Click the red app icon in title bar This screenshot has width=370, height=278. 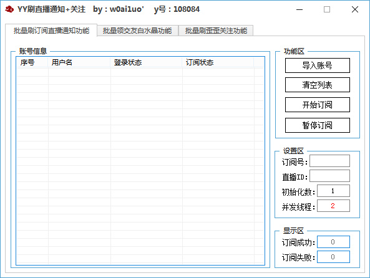point(9,9)
